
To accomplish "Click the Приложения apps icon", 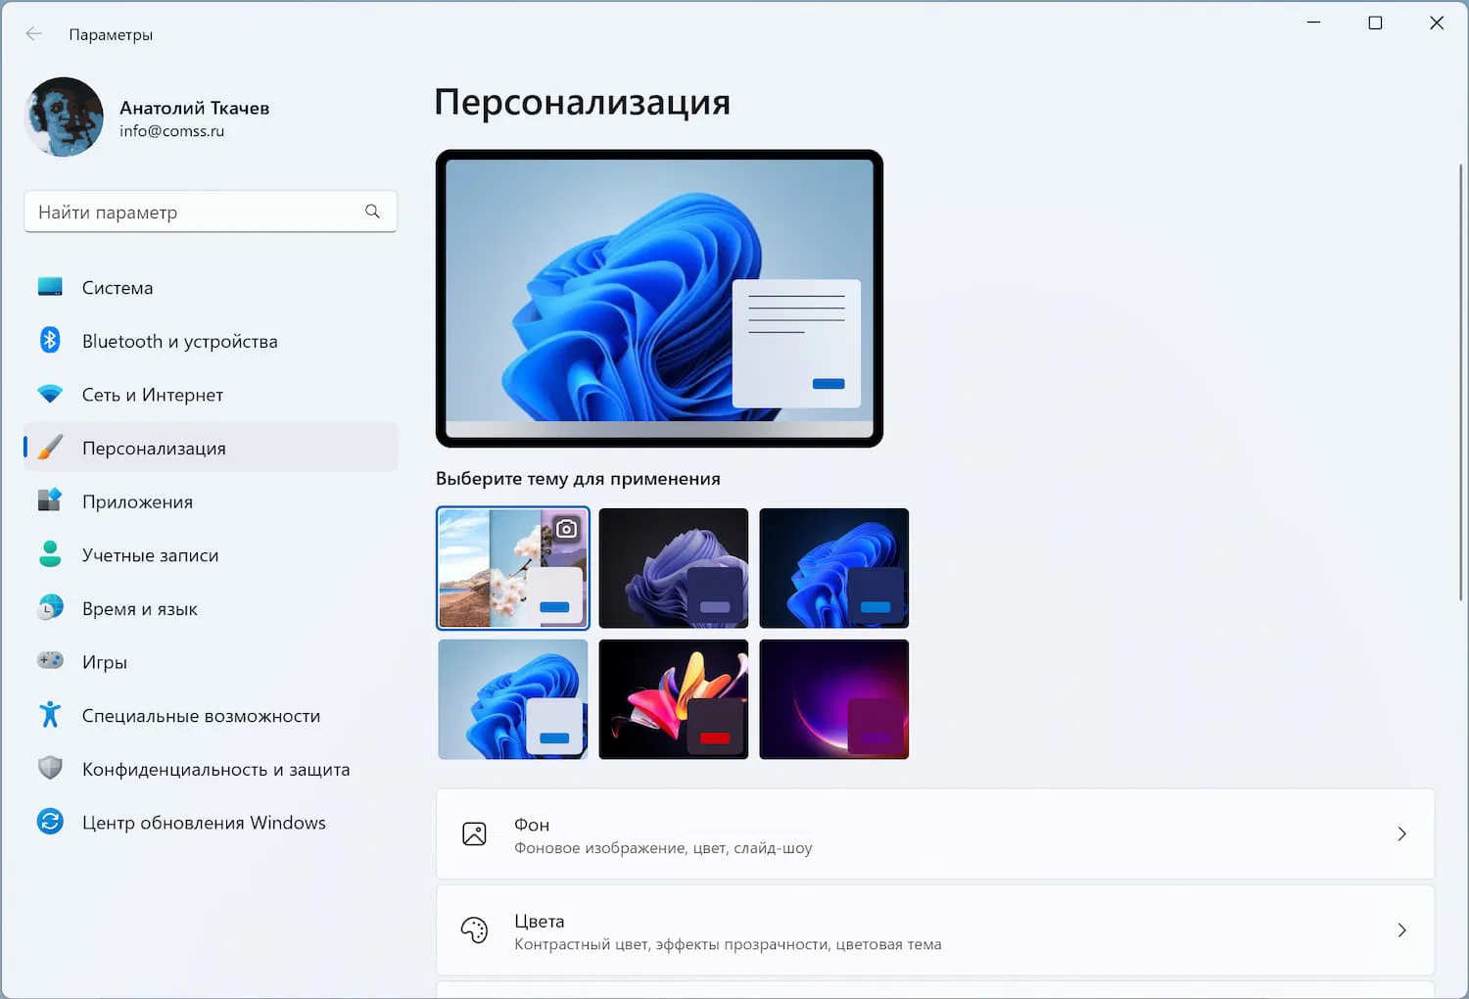I will [x=50, y=500].
